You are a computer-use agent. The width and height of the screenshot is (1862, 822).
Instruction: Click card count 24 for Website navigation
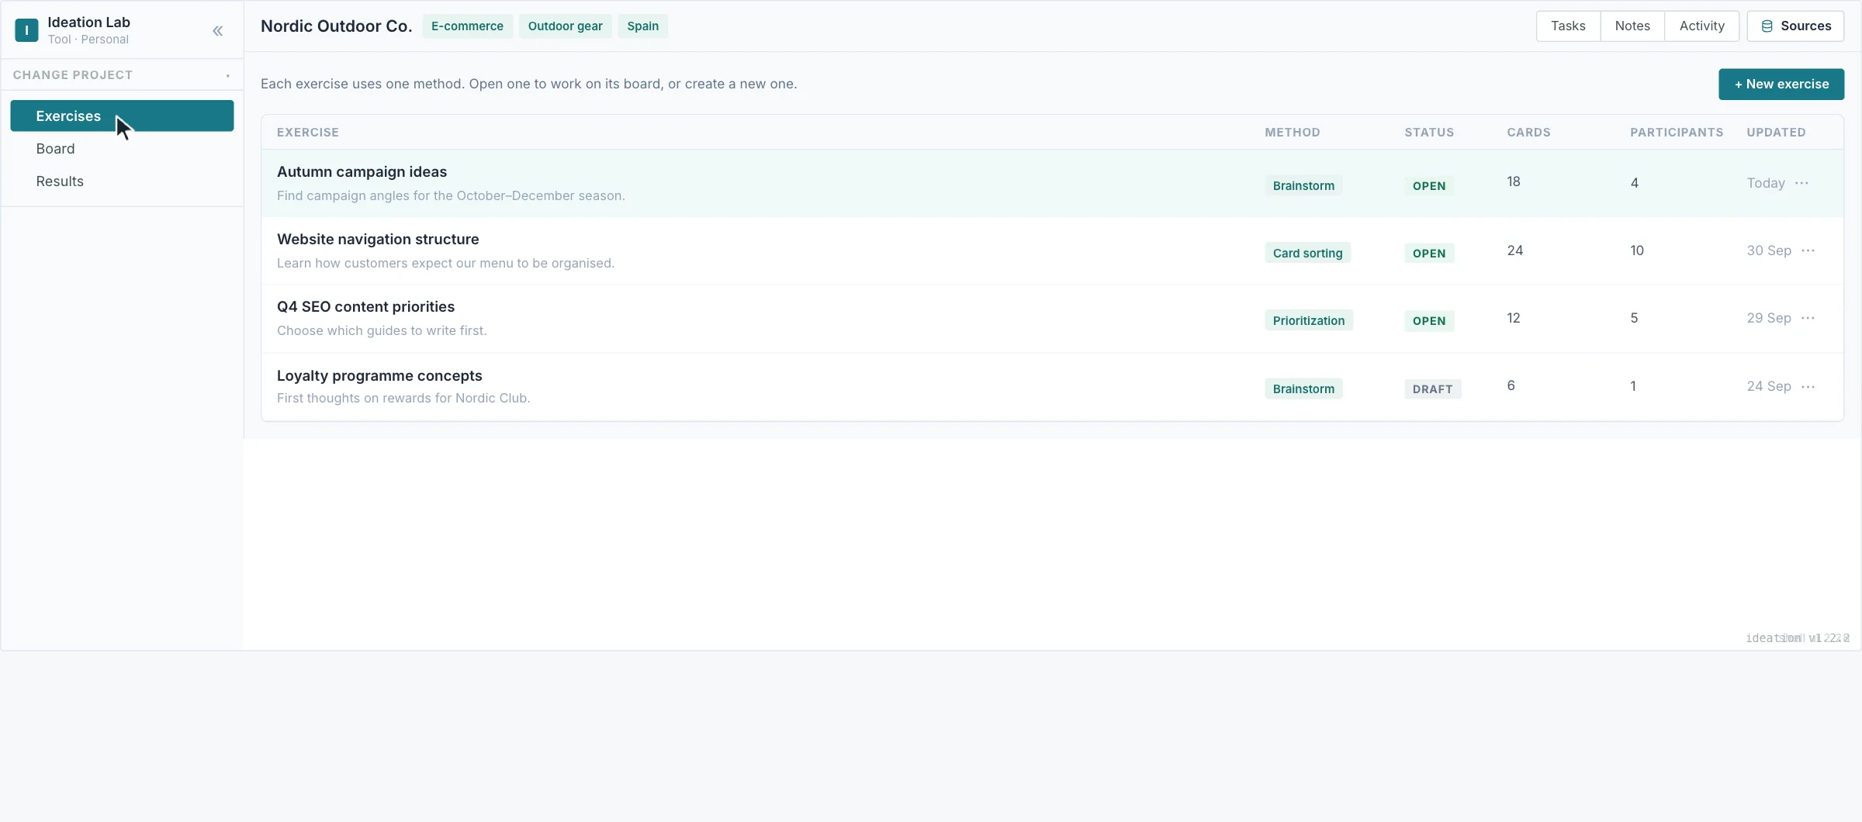coord(1514,250)
